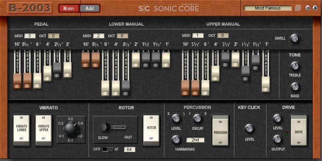This screenshot has width=322, height=161.
Task: Click the Tone Treble knob
Action: point(295,66)
